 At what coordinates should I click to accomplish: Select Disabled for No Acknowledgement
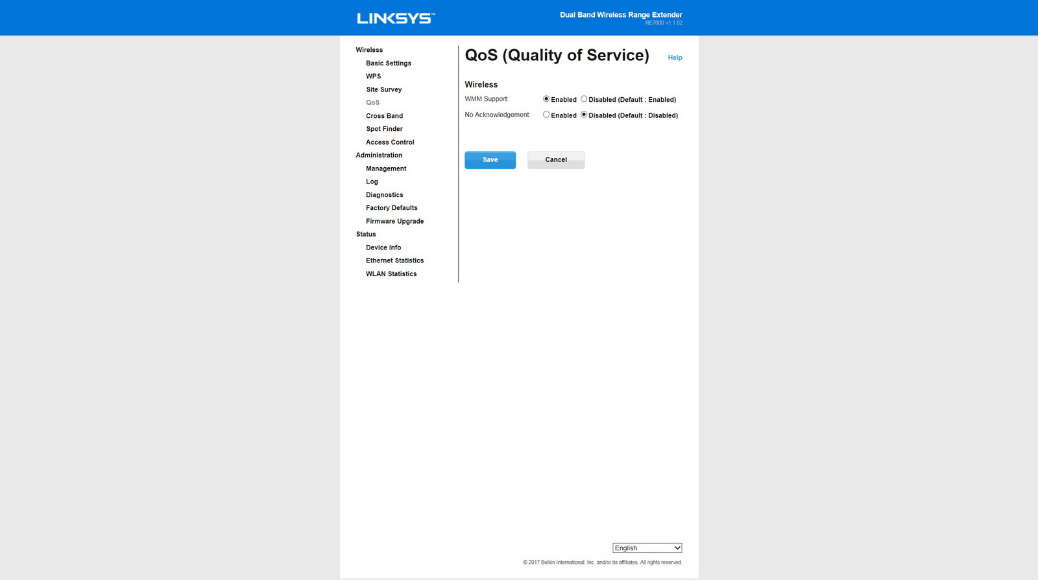pos(584,115)
